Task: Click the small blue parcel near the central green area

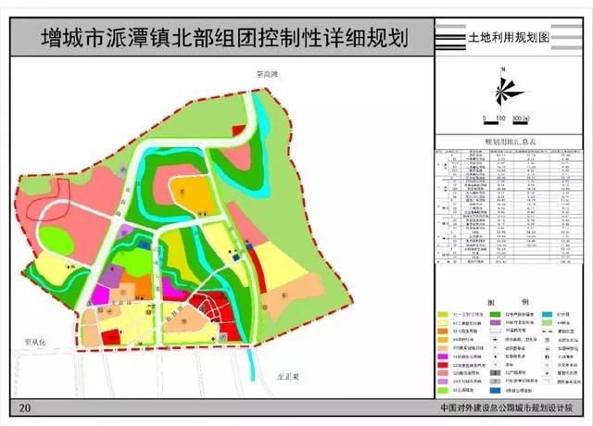Action: (x=144, y=244)
